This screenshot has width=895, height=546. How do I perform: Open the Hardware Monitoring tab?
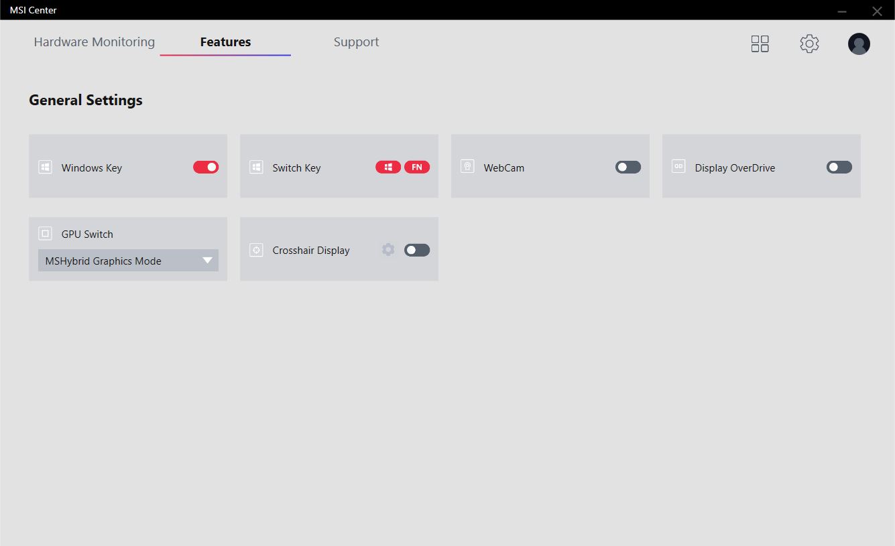pos(94,42)
